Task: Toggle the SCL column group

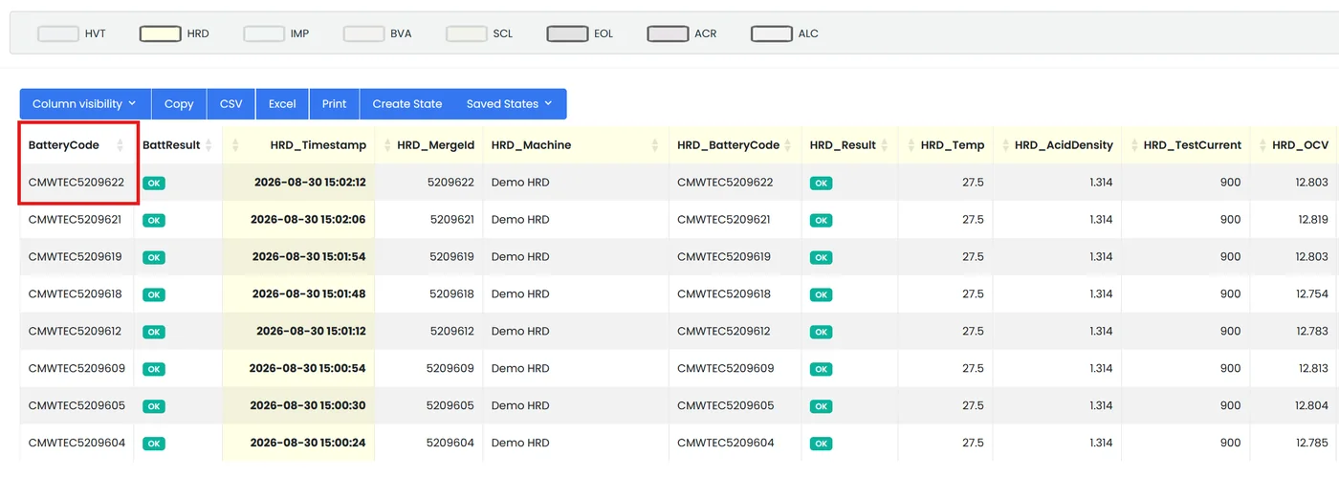Action: [x=466, y=33]
